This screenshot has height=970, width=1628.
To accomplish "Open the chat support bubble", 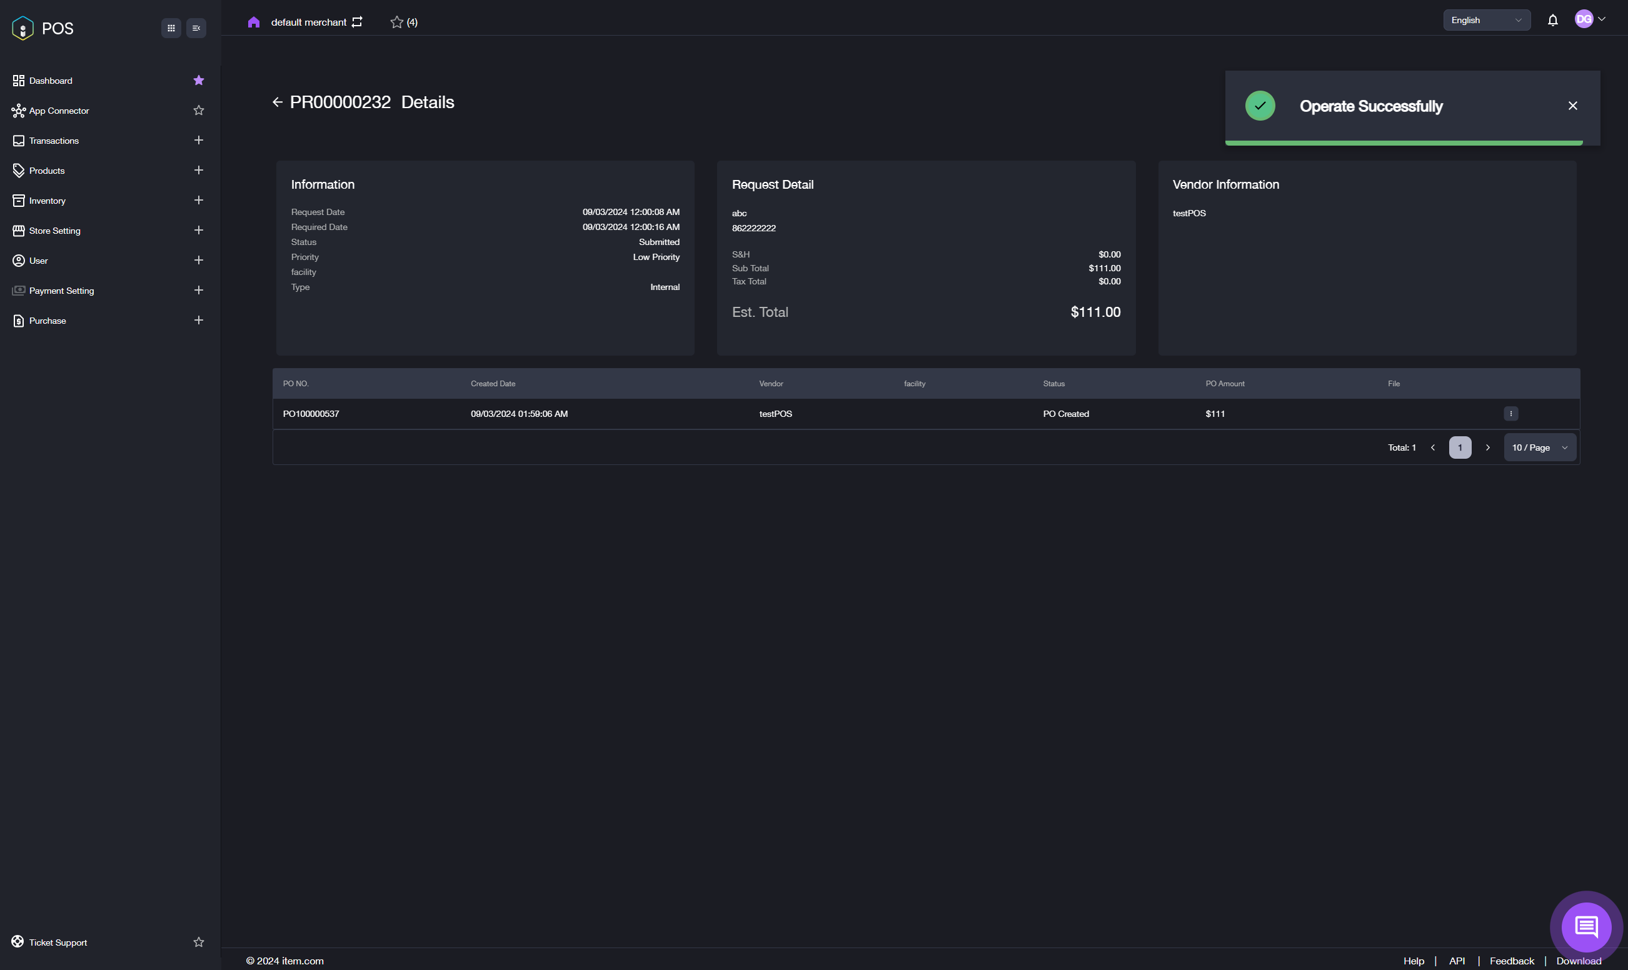I will (1586, 927).
